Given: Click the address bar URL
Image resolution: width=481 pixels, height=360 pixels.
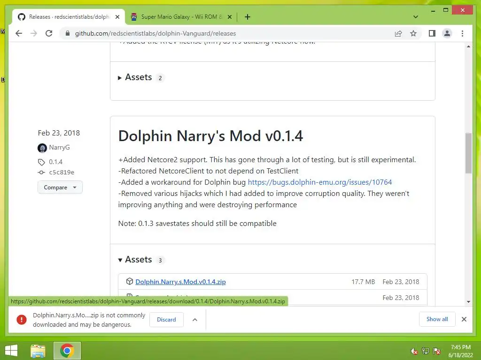Looking at the screenshot, I should (x=155, y=33).
